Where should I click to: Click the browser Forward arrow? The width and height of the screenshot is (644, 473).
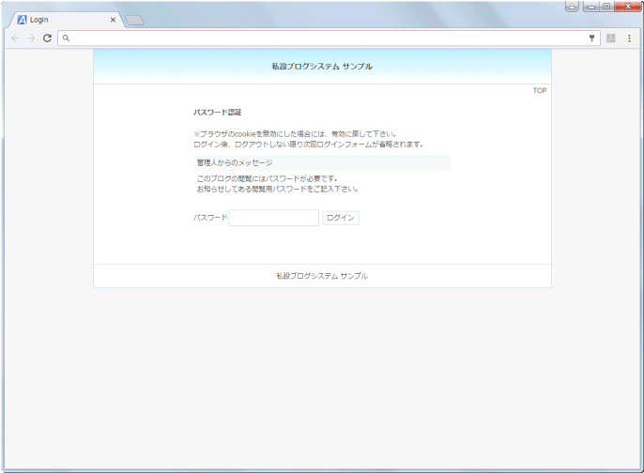click(31, 38)
